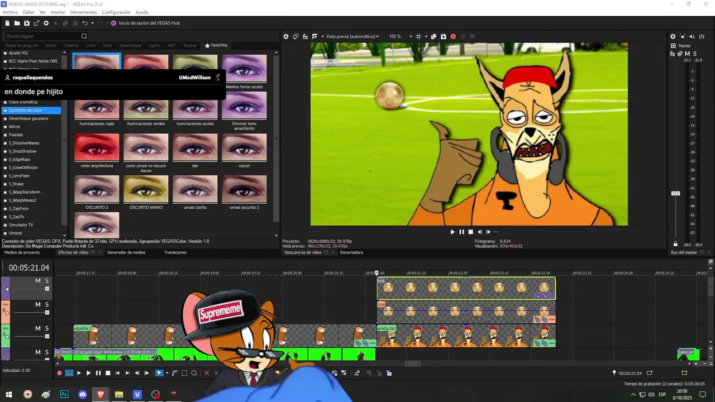Solo the first video track
This screenshot has width=715, height=402.
pyautogui.click(x=47, y=281)
